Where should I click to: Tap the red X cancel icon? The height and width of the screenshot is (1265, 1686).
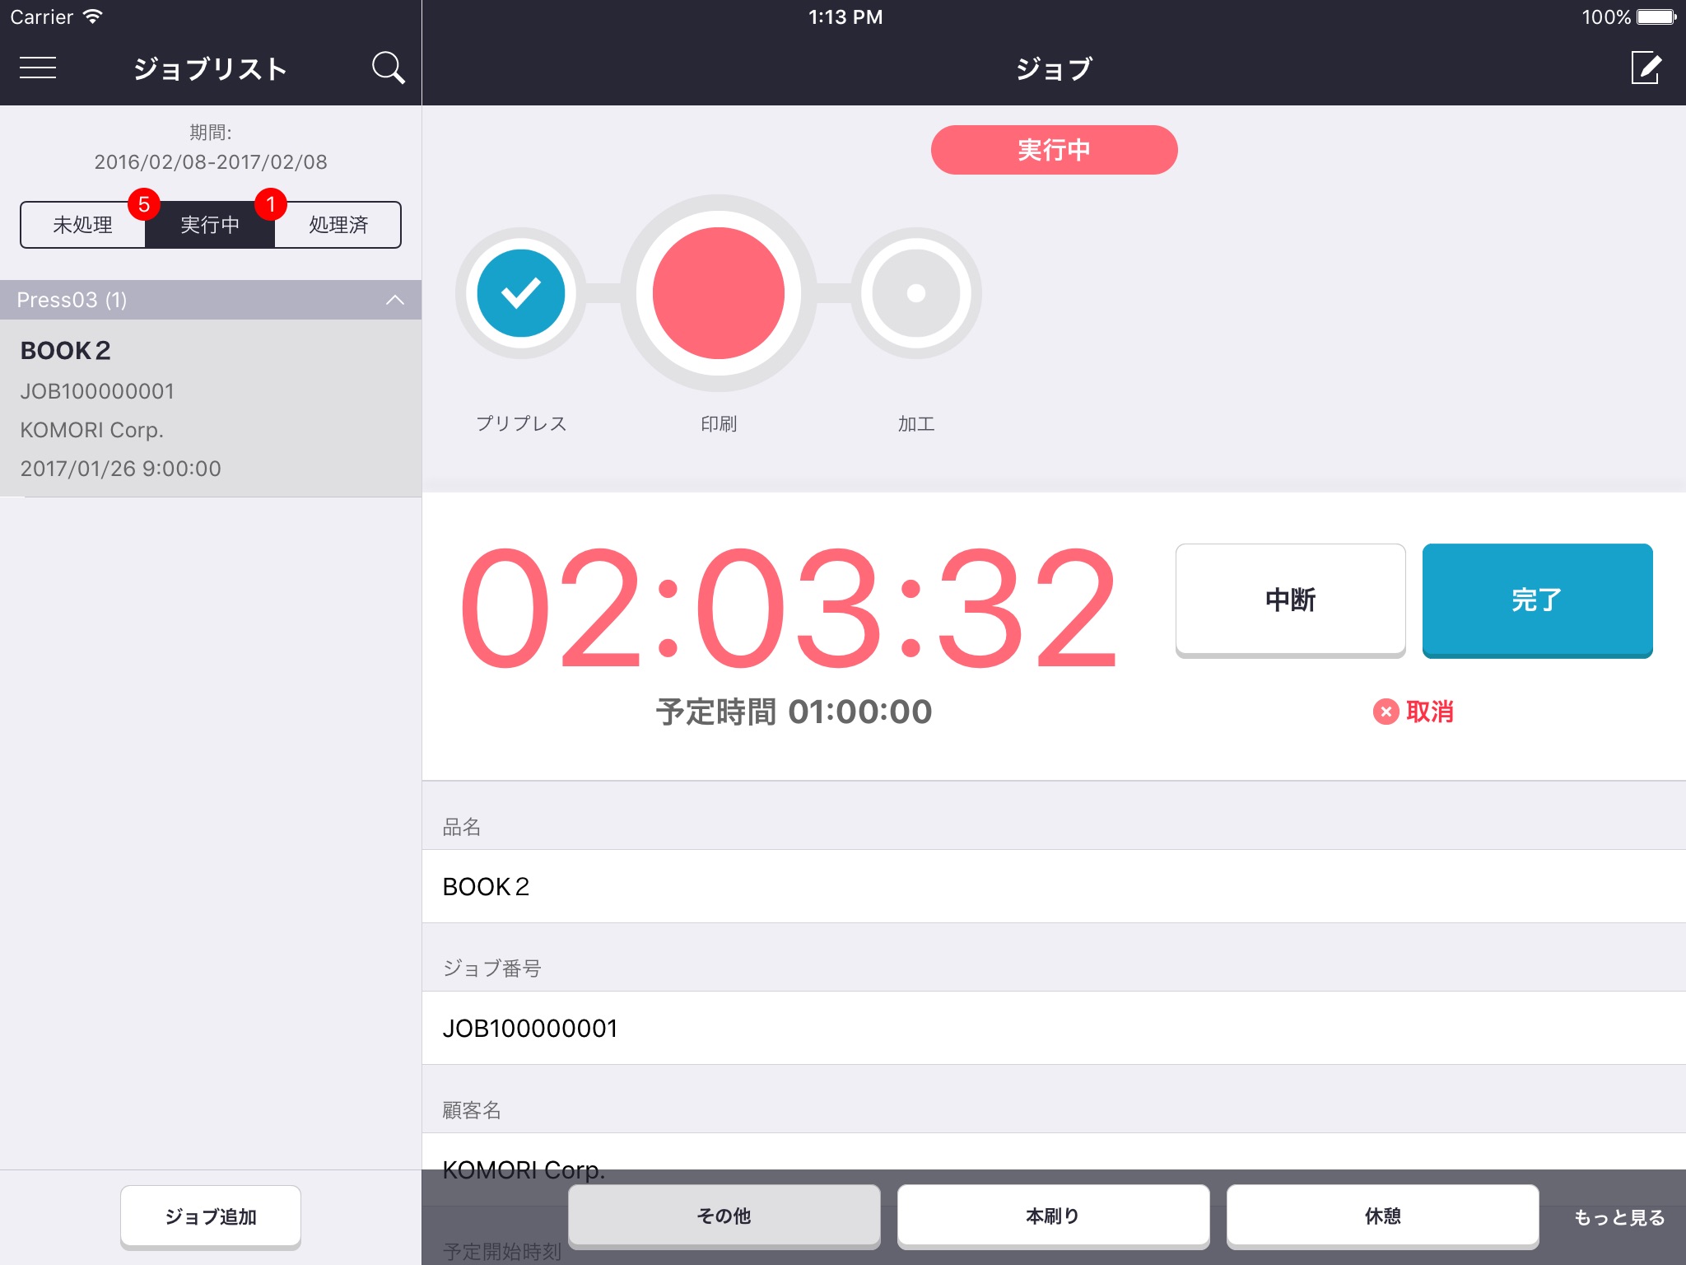[1386, 712]
